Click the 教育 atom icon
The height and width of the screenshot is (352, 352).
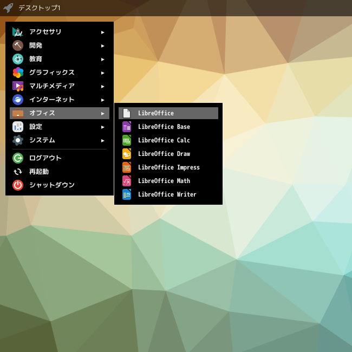(18, 59)
